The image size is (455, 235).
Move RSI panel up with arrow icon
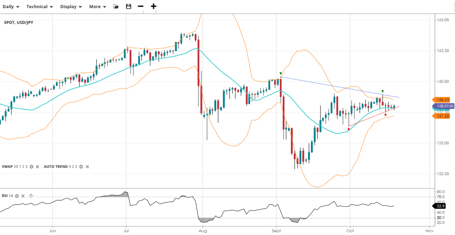[x=31, y=196]
